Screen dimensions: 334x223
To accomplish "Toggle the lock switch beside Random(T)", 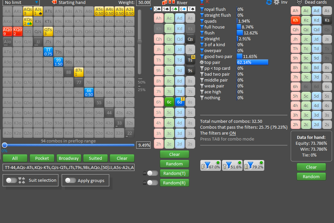I will pyautogui.click(x=153, y=173).
